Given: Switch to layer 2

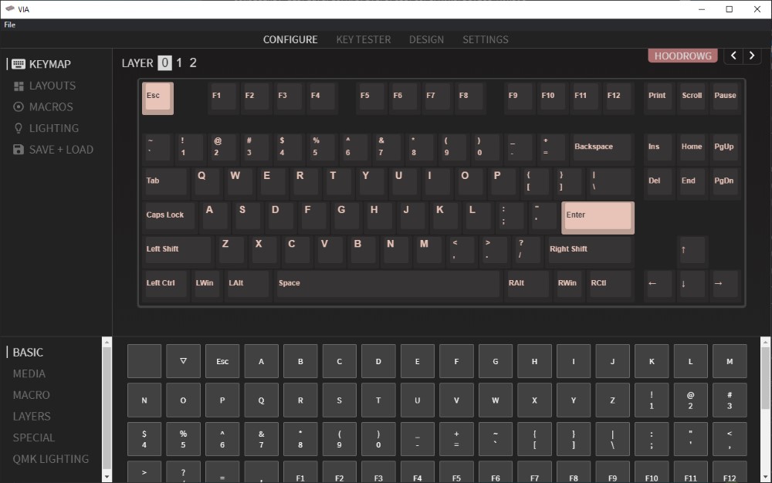Looking at the screenshot, I should tap(193, 63).
